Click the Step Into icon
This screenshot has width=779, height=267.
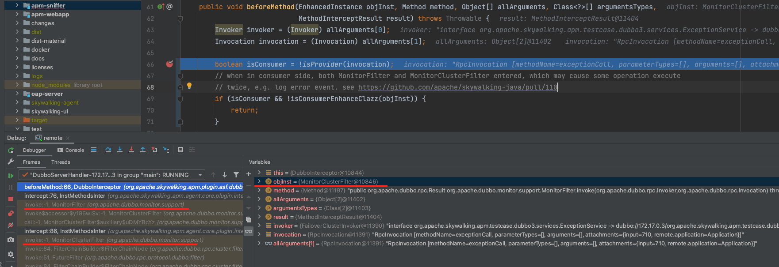pyautogui.click(x=120, y=150)
